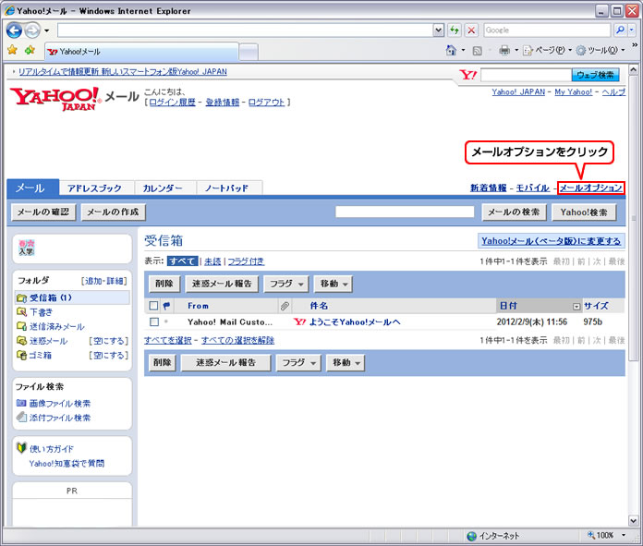Click the zoom 100% icon in status bar
Screen dimensions: 643x546
coord(591,535)
